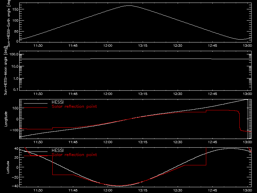Click white HESSI legend line in Longitude plot
The height and width of the screenshot is (193, 257).
coord(36,103)
